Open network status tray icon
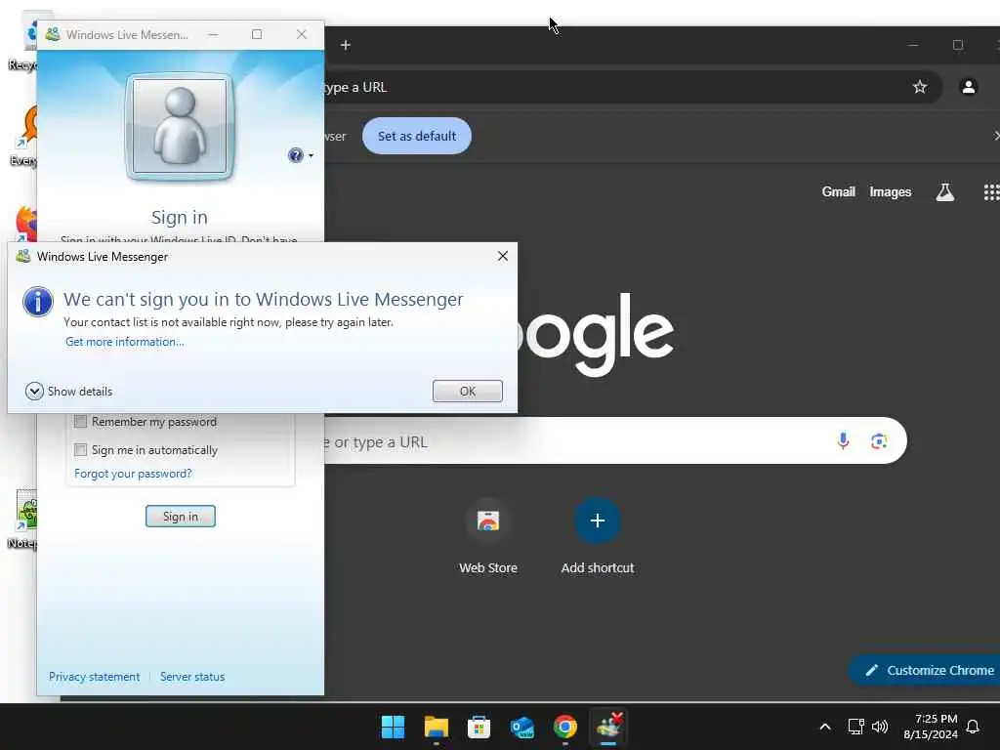The image size is (1000, 750). pos(855,727)
